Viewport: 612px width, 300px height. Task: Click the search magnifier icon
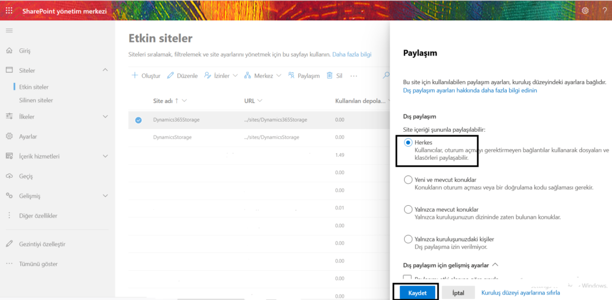click(386, 76)
